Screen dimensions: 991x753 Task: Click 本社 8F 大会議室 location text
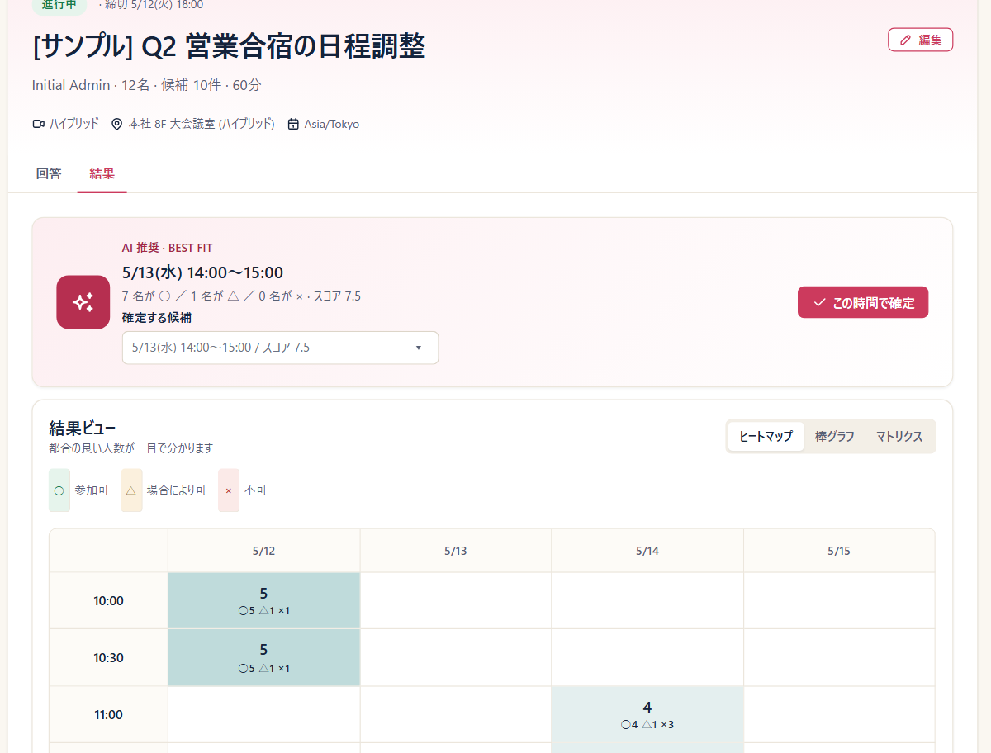pos(202,124)
